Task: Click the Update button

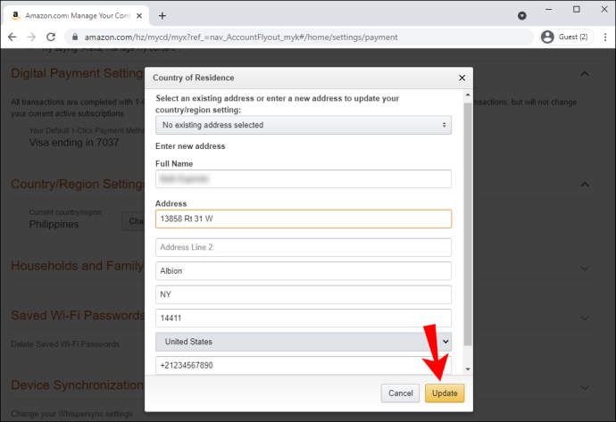Action: pos(445,393)
